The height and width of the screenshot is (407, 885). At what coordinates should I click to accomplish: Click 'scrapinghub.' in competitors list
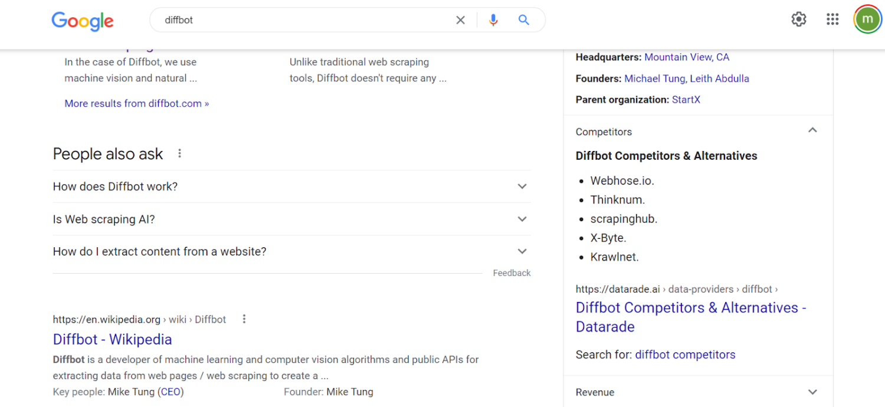pyautogui.click(x=624, y=219)
